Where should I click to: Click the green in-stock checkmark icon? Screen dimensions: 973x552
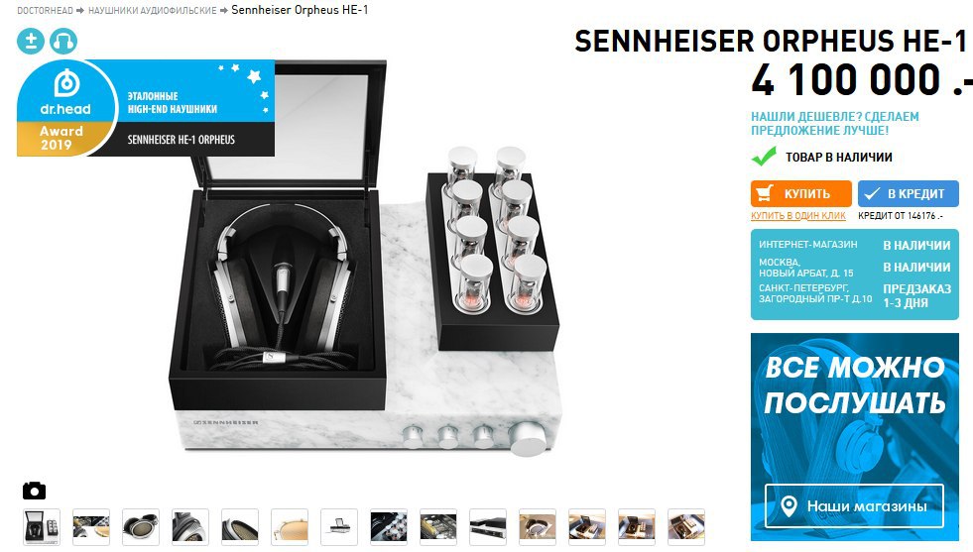[x=764, y=157]
